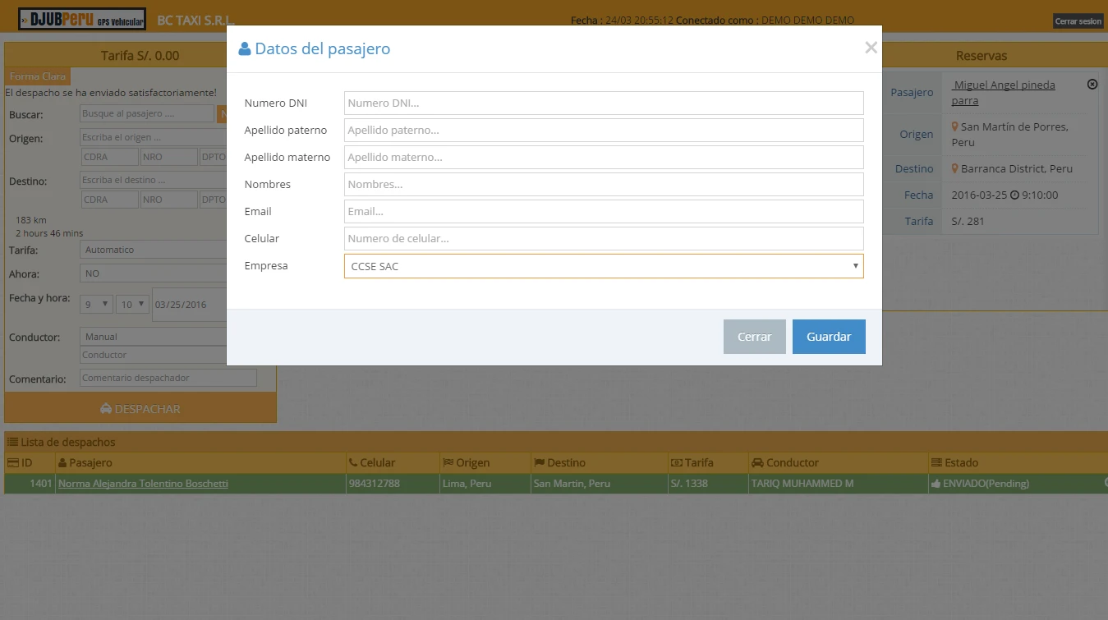1108x620 pixels.
Task: Open the hour dropdown showing 9
Action: pos(97,304)
